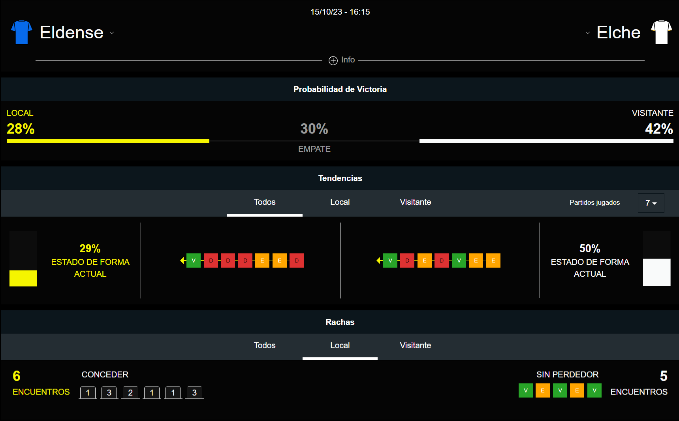The width and height of the screenshot is (679, 421).
Task: Click the 42% Visitante probability value
Action: pos(659,129)
